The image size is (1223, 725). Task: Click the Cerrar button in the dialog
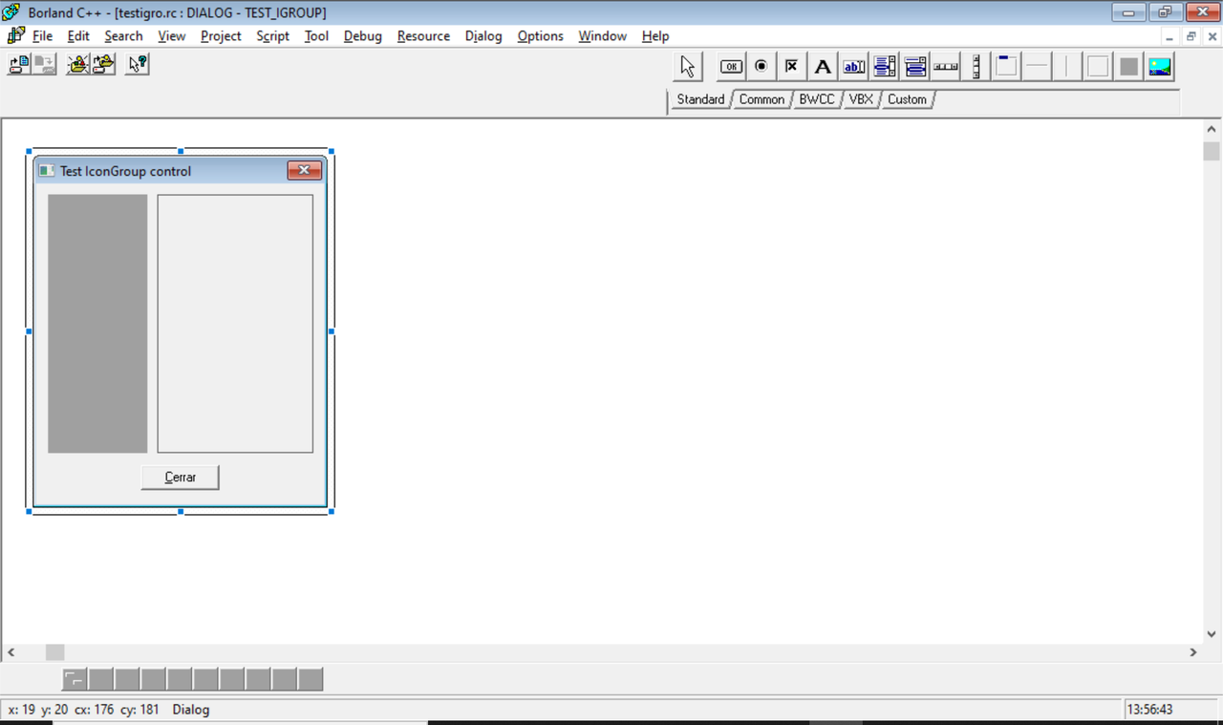pos(181,477)
